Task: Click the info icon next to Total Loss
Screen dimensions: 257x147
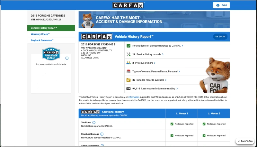Action: [x=94, y=123]
